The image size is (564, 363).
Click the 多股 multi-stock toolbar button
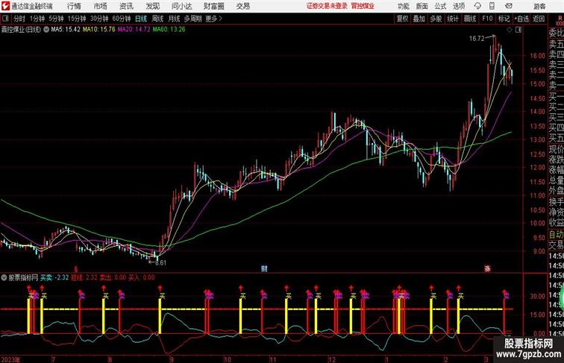click(x=436, y=19)
